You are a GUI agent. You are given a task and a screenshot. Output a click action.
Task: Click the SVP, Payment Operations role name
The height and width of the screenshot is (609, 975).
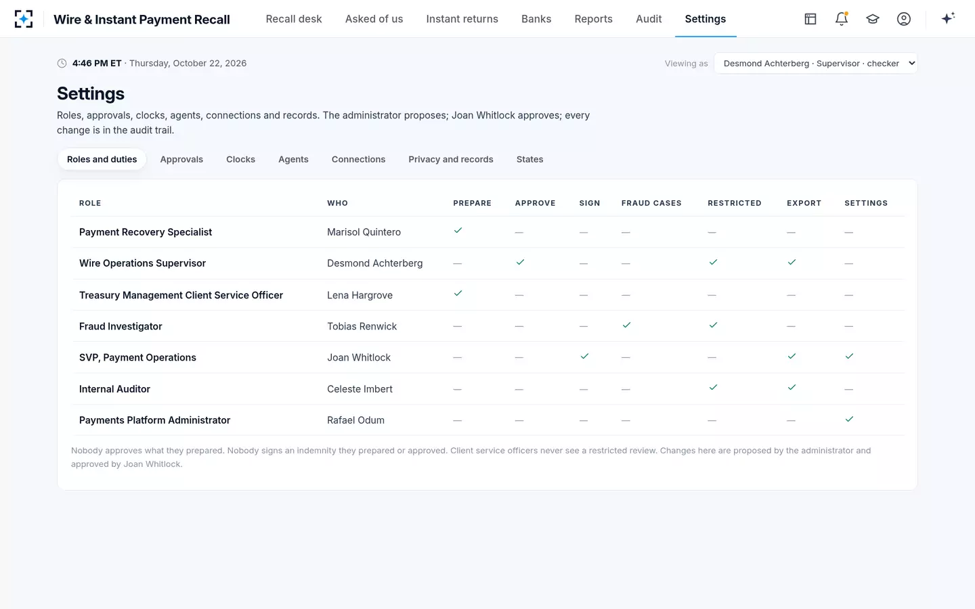tap(137, 357)
